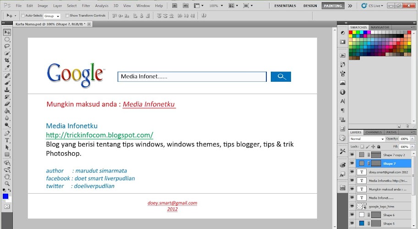
Task: Toggle lock transparent pixels for layer
Action: (x=362, y=146)
